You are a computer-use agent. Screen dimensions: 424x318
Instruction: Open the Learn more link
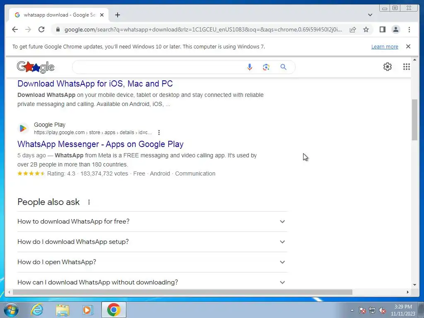coord(385,46)
